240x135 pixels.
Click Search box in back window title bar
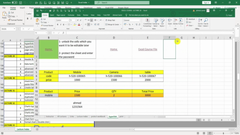point(122,3)
